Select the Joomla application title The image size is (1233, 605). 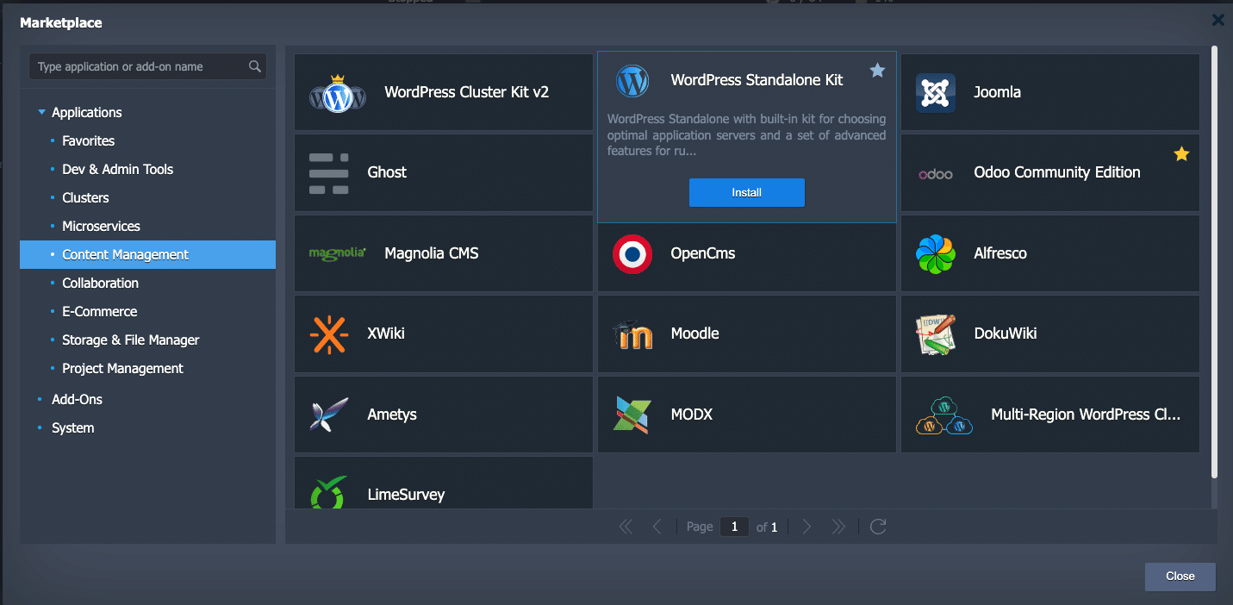tap(997, 92)
